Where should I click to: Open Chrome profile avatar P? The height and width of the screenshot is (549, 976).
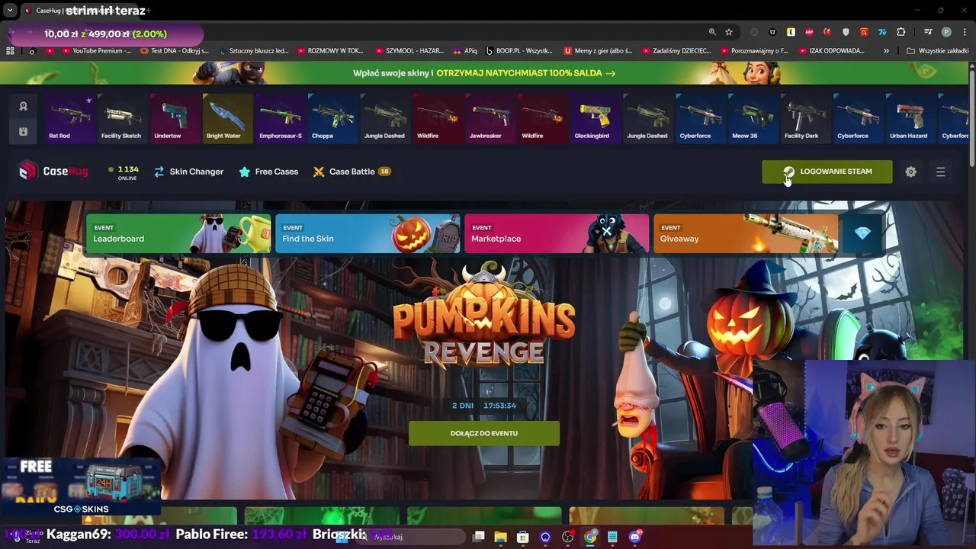click(946, 32)
